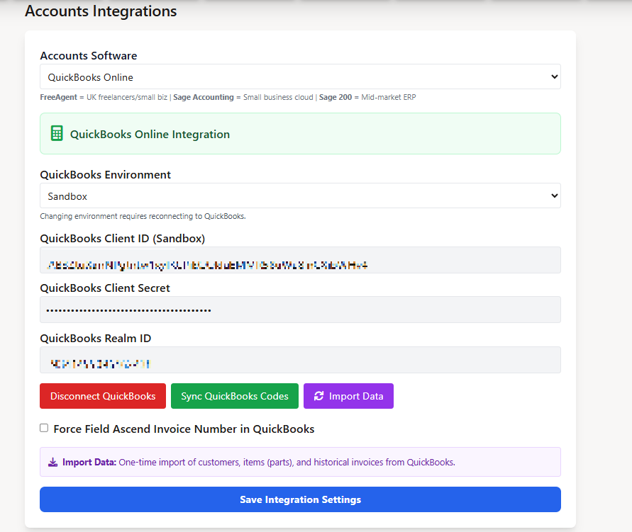The height and width of the screenshot is (532, 632).
Task: Click the Import Data button
Action: tap(348, 396)
